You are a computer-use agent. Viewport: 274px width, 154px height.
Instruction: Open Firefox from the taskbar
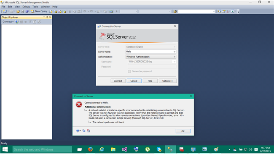click(x=90, y=149)
